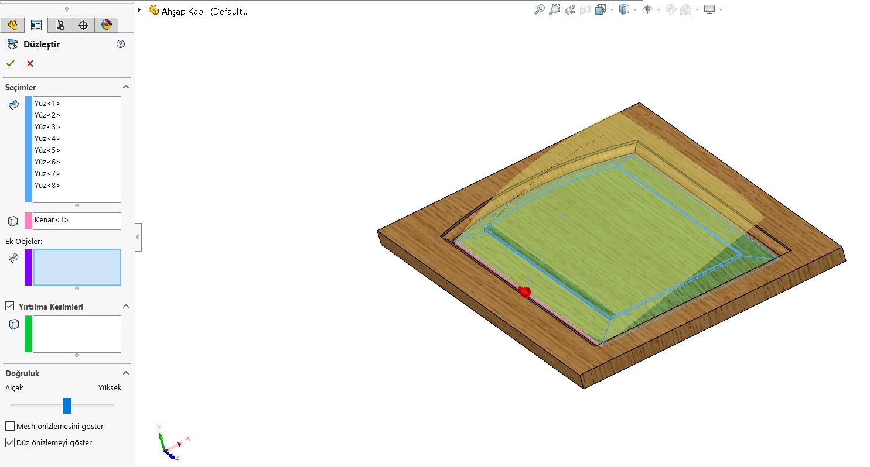Click the edge selection icon beside Kenar<1>
Viewport: 870px width, 467px height.
13,221
